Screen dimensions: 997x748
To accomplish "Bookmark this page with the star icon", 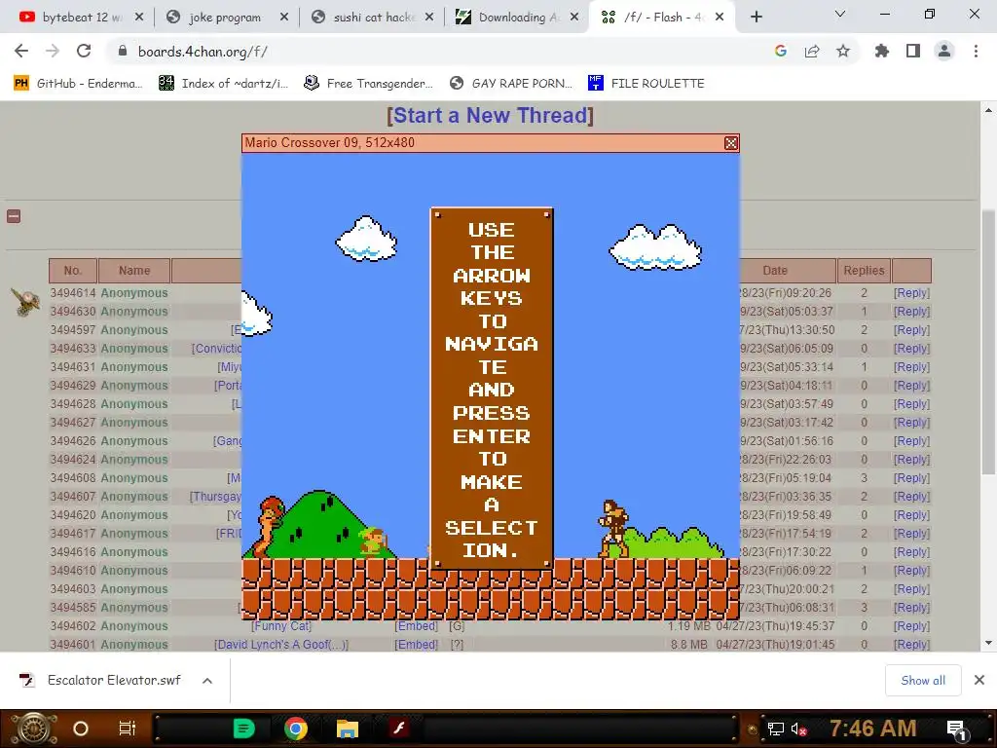I will 843,51.
